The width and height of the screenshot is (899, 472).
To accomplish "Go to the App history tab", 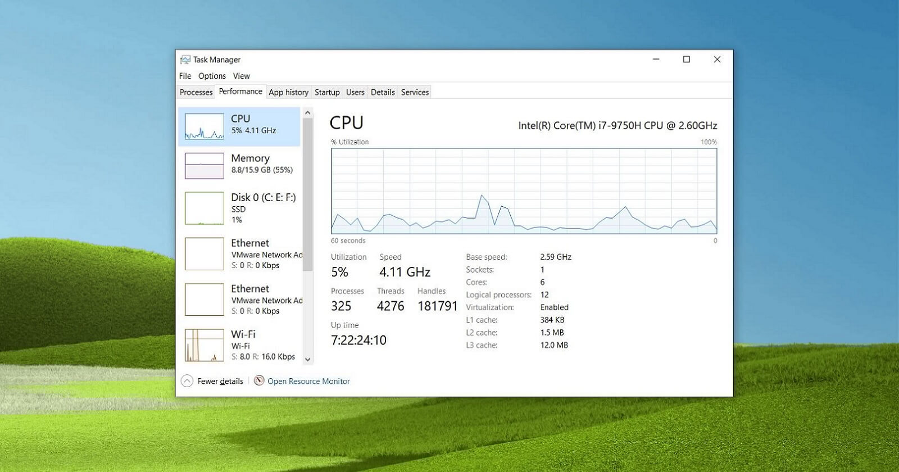I will [288, 92].
